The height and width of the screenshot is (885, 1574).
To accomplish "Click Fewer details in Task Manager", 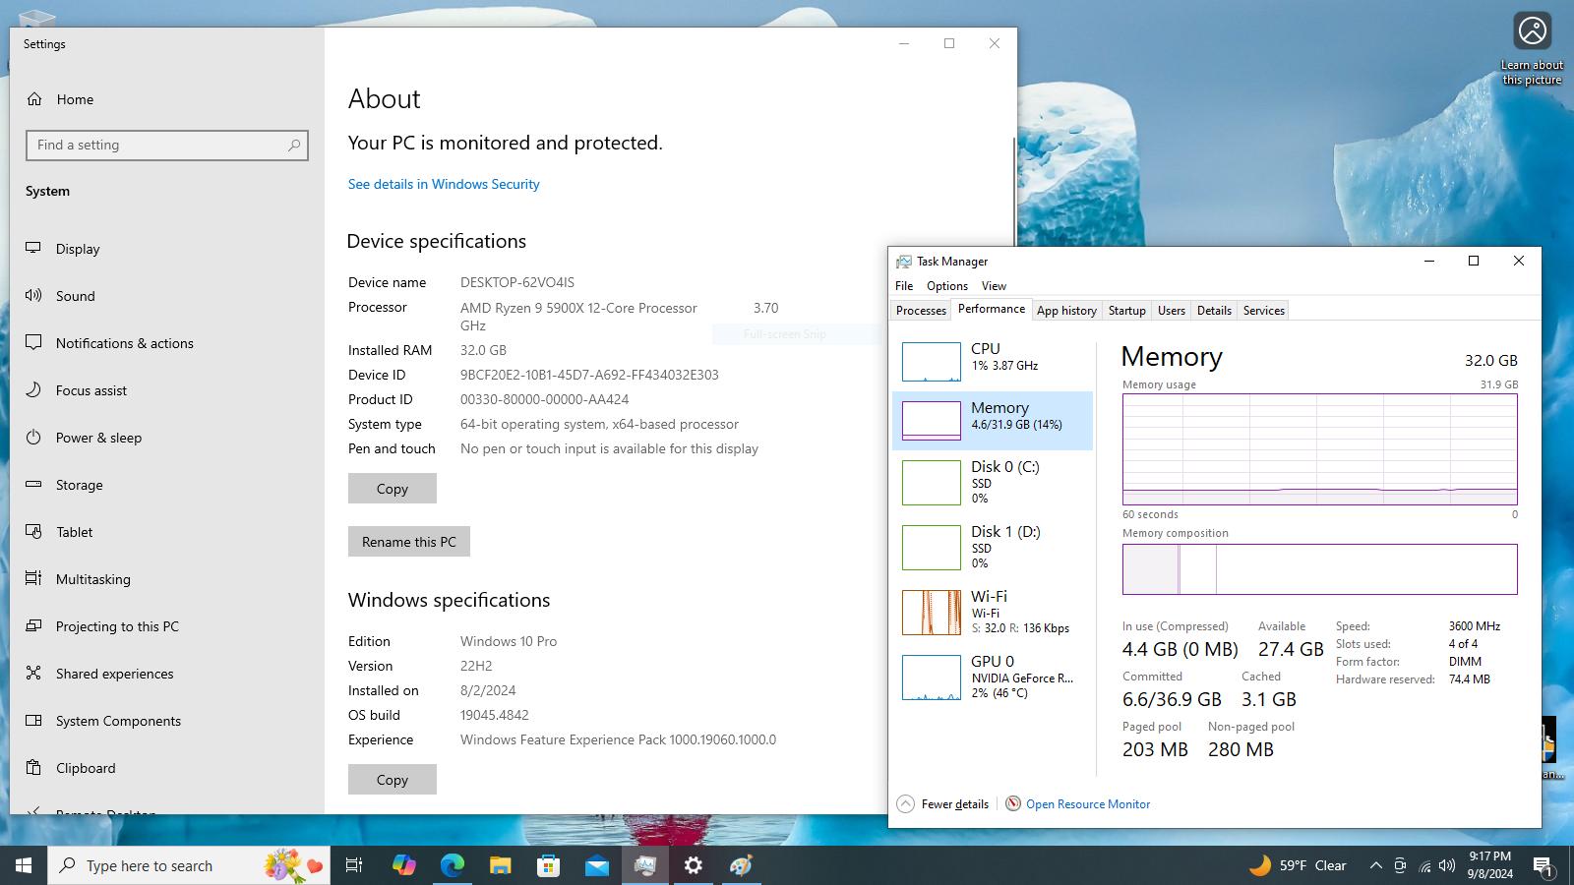I will (942, 804).
